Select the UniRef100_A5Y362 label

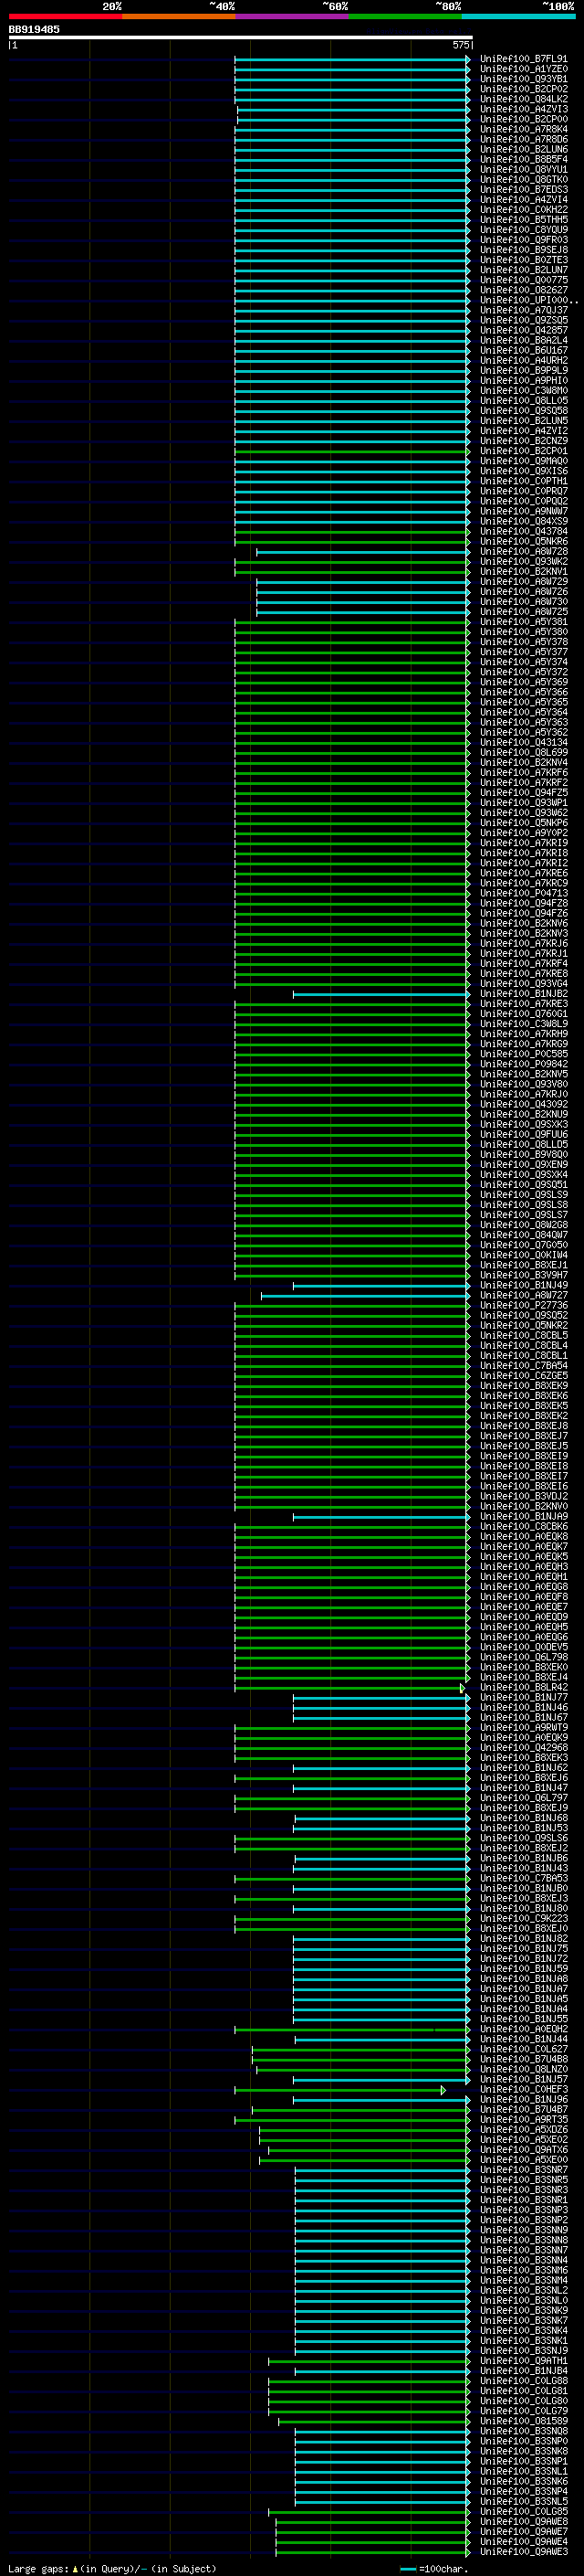point(523,733)
